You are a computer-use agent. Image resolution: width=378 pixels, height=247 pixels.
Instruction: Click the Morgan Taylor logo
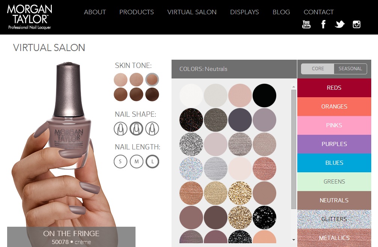(x=29, y=17)
